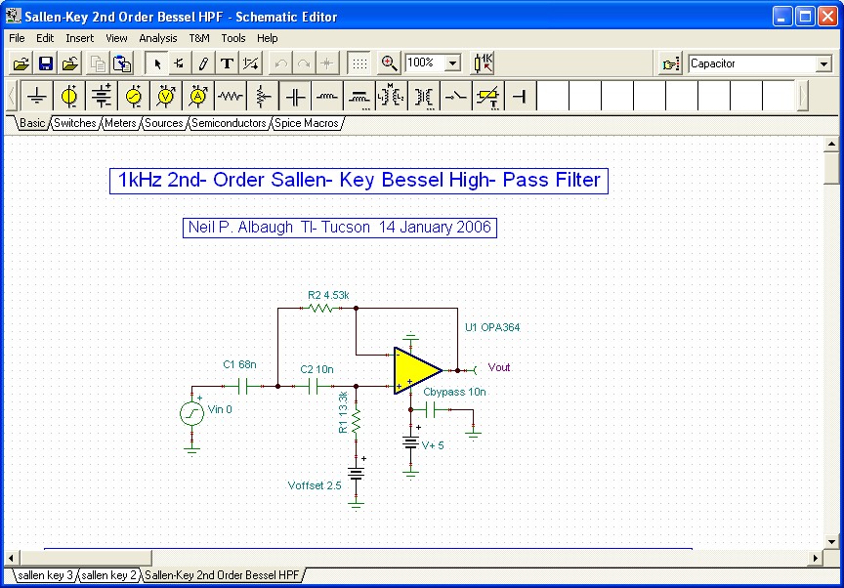This screenshot has width=844, height=588.
Task: Click the vertical scrollbar up arrow
Action: (831, 144)
